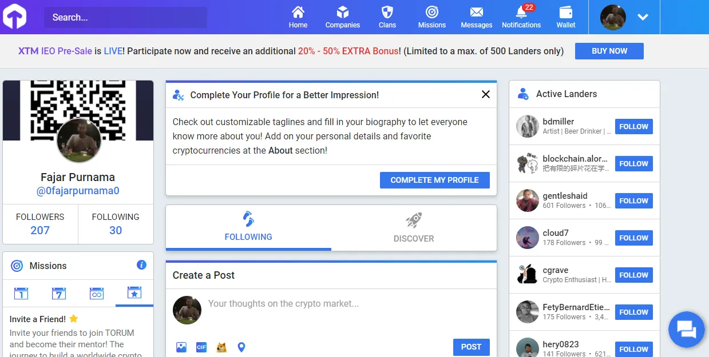Focus the Search field

coord(125,17)
